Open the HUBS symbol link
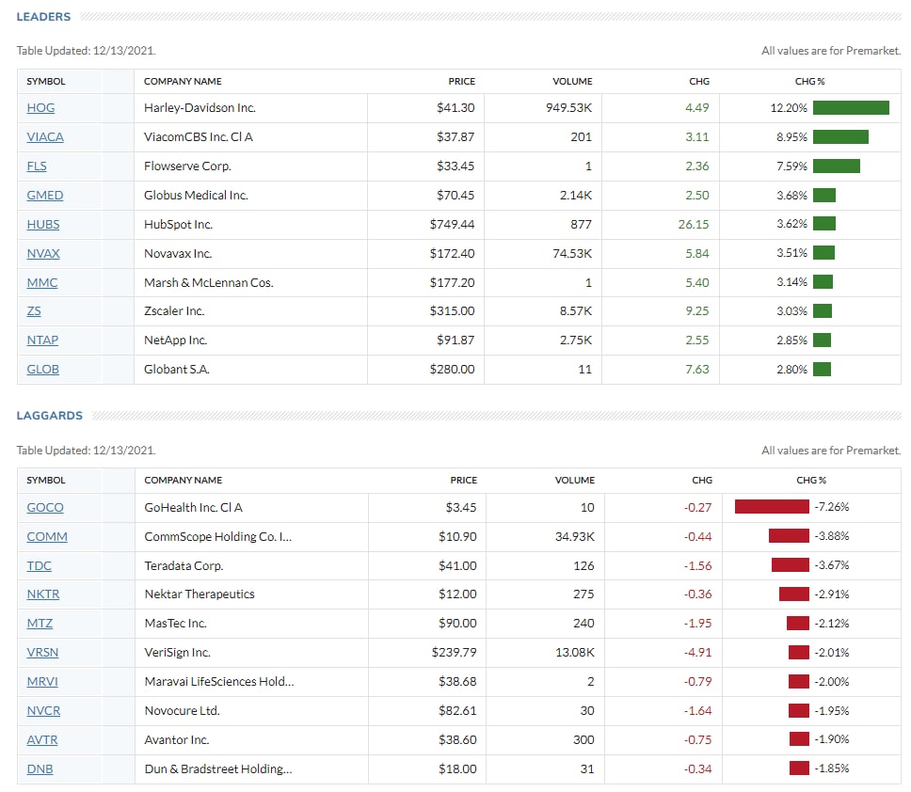 point(43,225)
